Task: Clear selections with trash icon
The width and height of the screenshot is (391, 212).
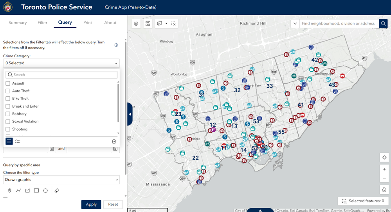Action: [x=114, y=141]
